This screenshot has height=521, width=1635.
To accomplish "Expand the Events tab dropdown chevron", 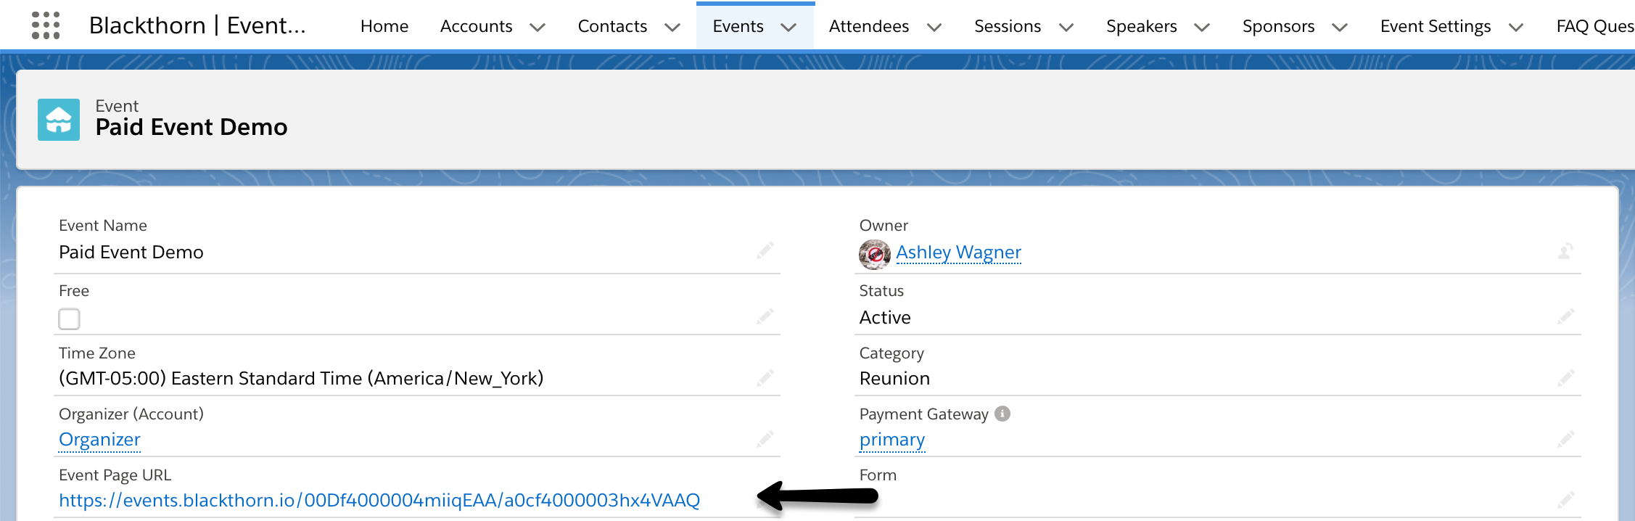I will pyautogui.click(x=788, y=28).
